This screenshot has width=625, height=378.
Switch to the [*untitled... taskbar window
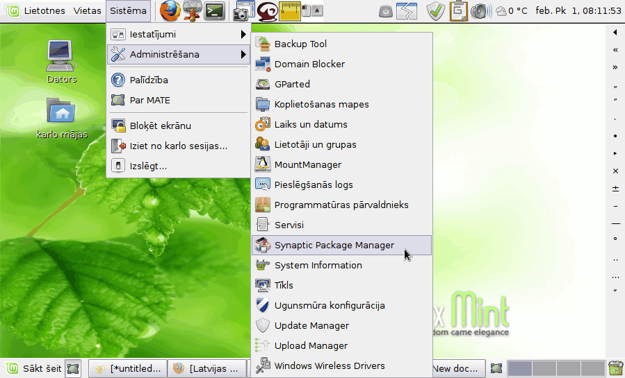(x=128, y=368)
